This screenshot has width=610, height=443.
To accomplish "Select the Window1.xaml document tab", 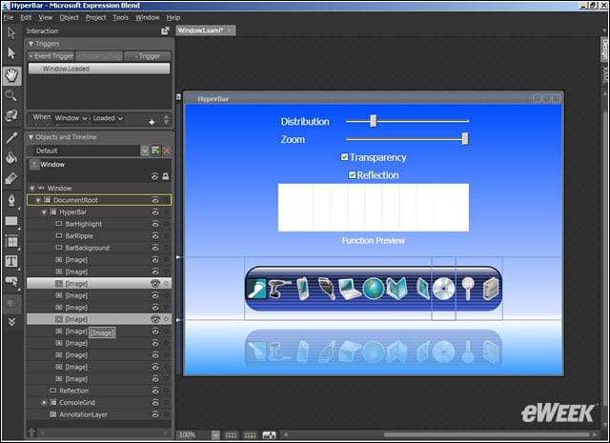I will coord(200,30).
